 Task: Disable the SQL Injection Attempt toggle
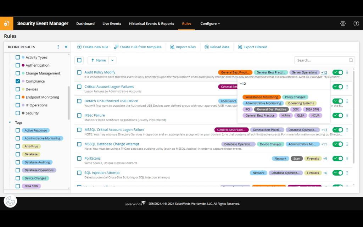click(x=337, y=173)
